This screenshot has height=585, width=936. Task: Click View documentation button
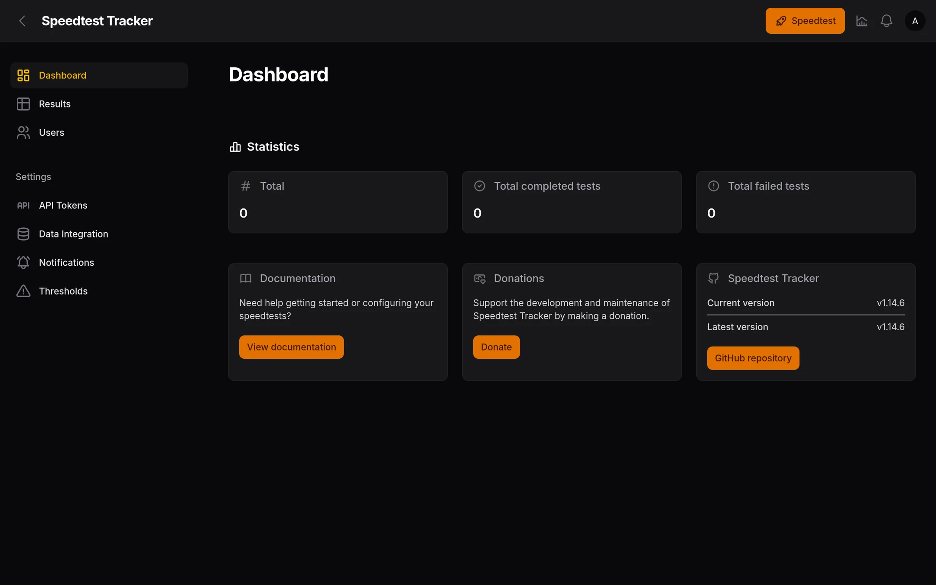pos(291,347)
